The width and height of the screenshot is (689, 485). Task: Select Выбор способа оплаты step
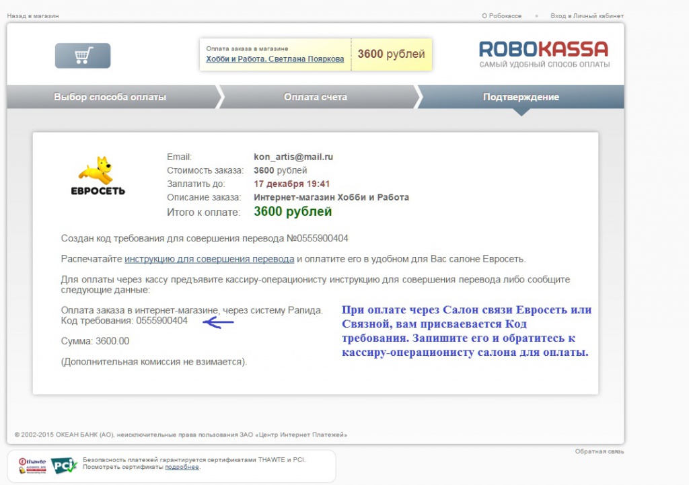point(110,97)
